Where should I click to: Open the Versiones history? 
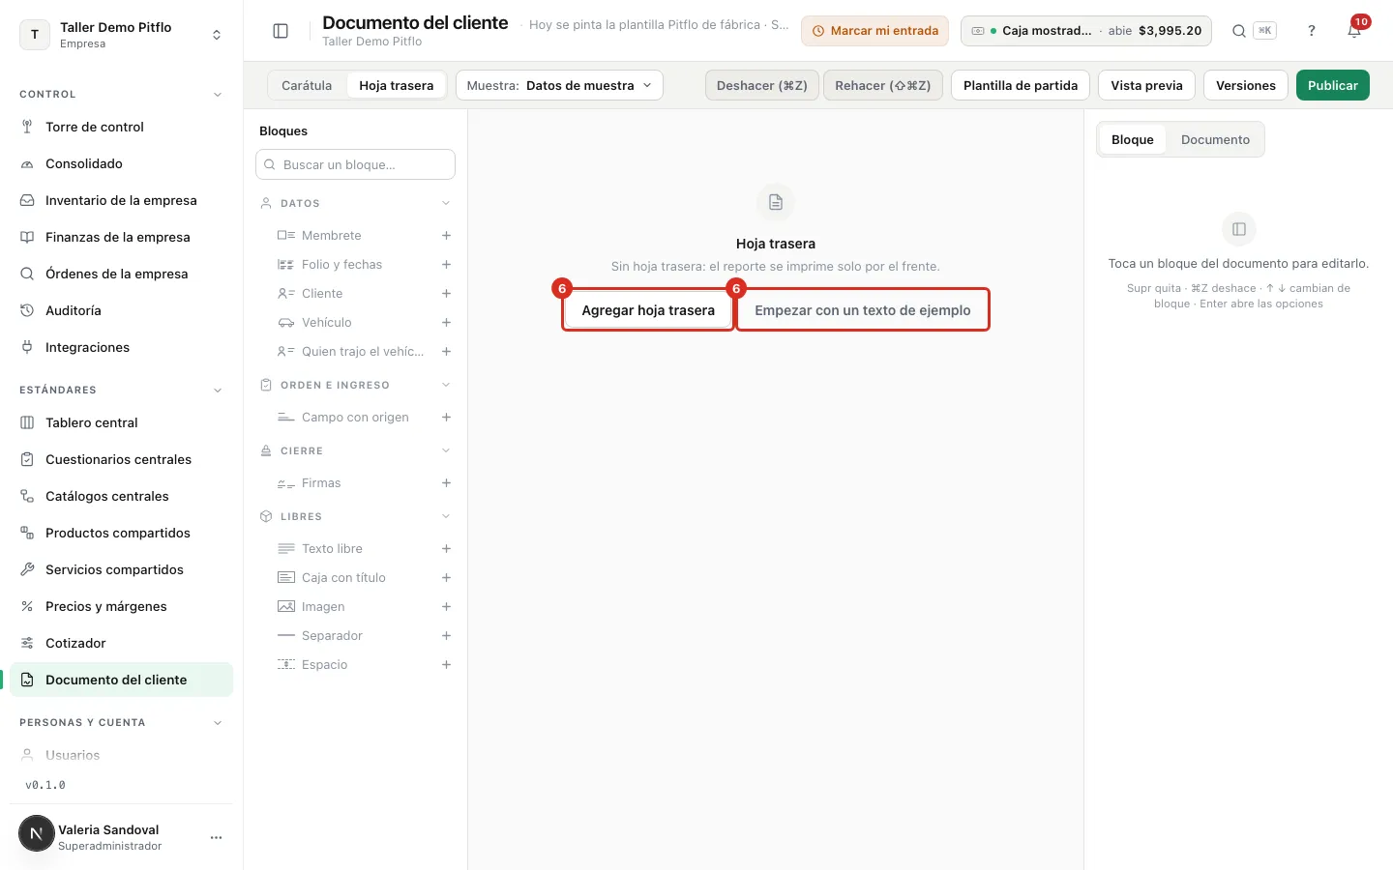pyautogui.click(x=1246, y=85)
